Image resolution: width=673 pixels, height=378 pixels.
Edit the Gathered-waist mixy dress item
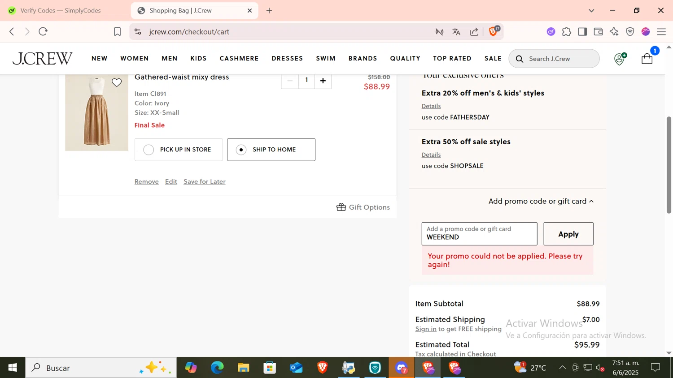tap(171, 181)
